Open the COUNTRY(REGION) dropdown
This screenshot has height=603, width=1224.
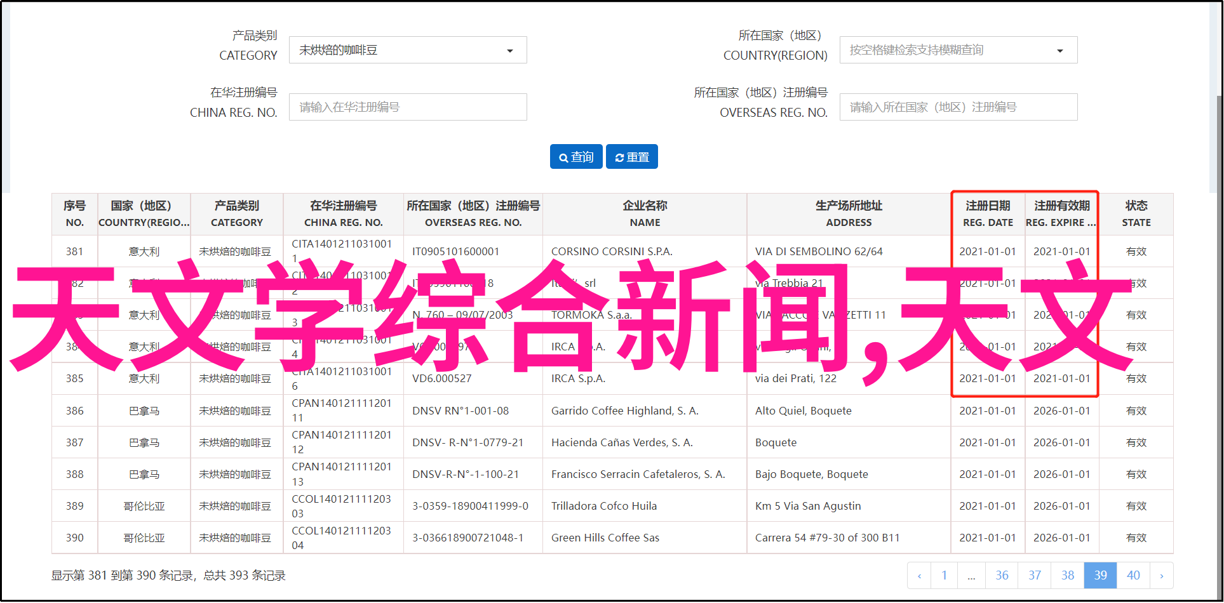coord(958,50)
